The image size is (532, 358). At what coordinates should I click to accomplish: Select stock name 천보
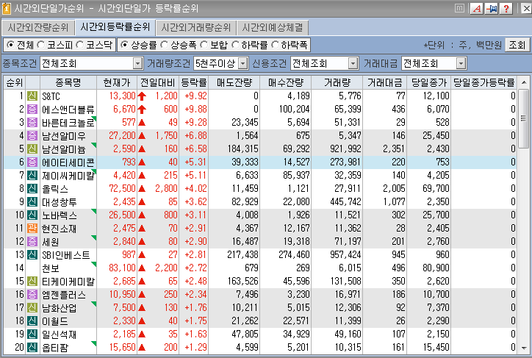click(x=51, y=268)
